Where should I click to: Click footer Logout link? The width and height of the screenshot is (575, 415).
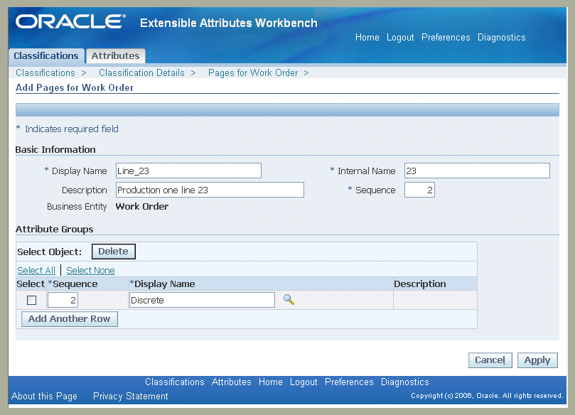coord(303,382)
